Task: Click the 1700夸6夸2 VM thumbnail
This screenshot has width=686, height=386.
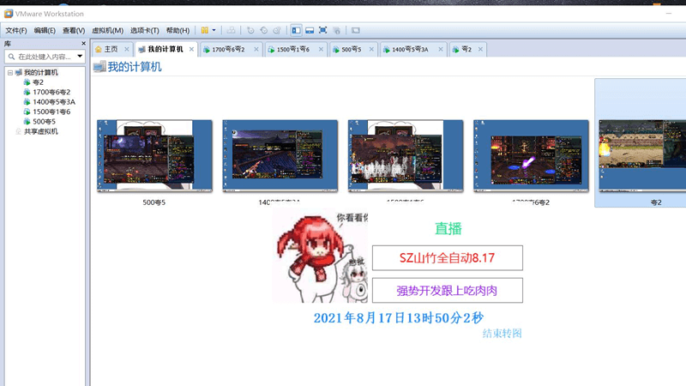Action: (531, 156)
